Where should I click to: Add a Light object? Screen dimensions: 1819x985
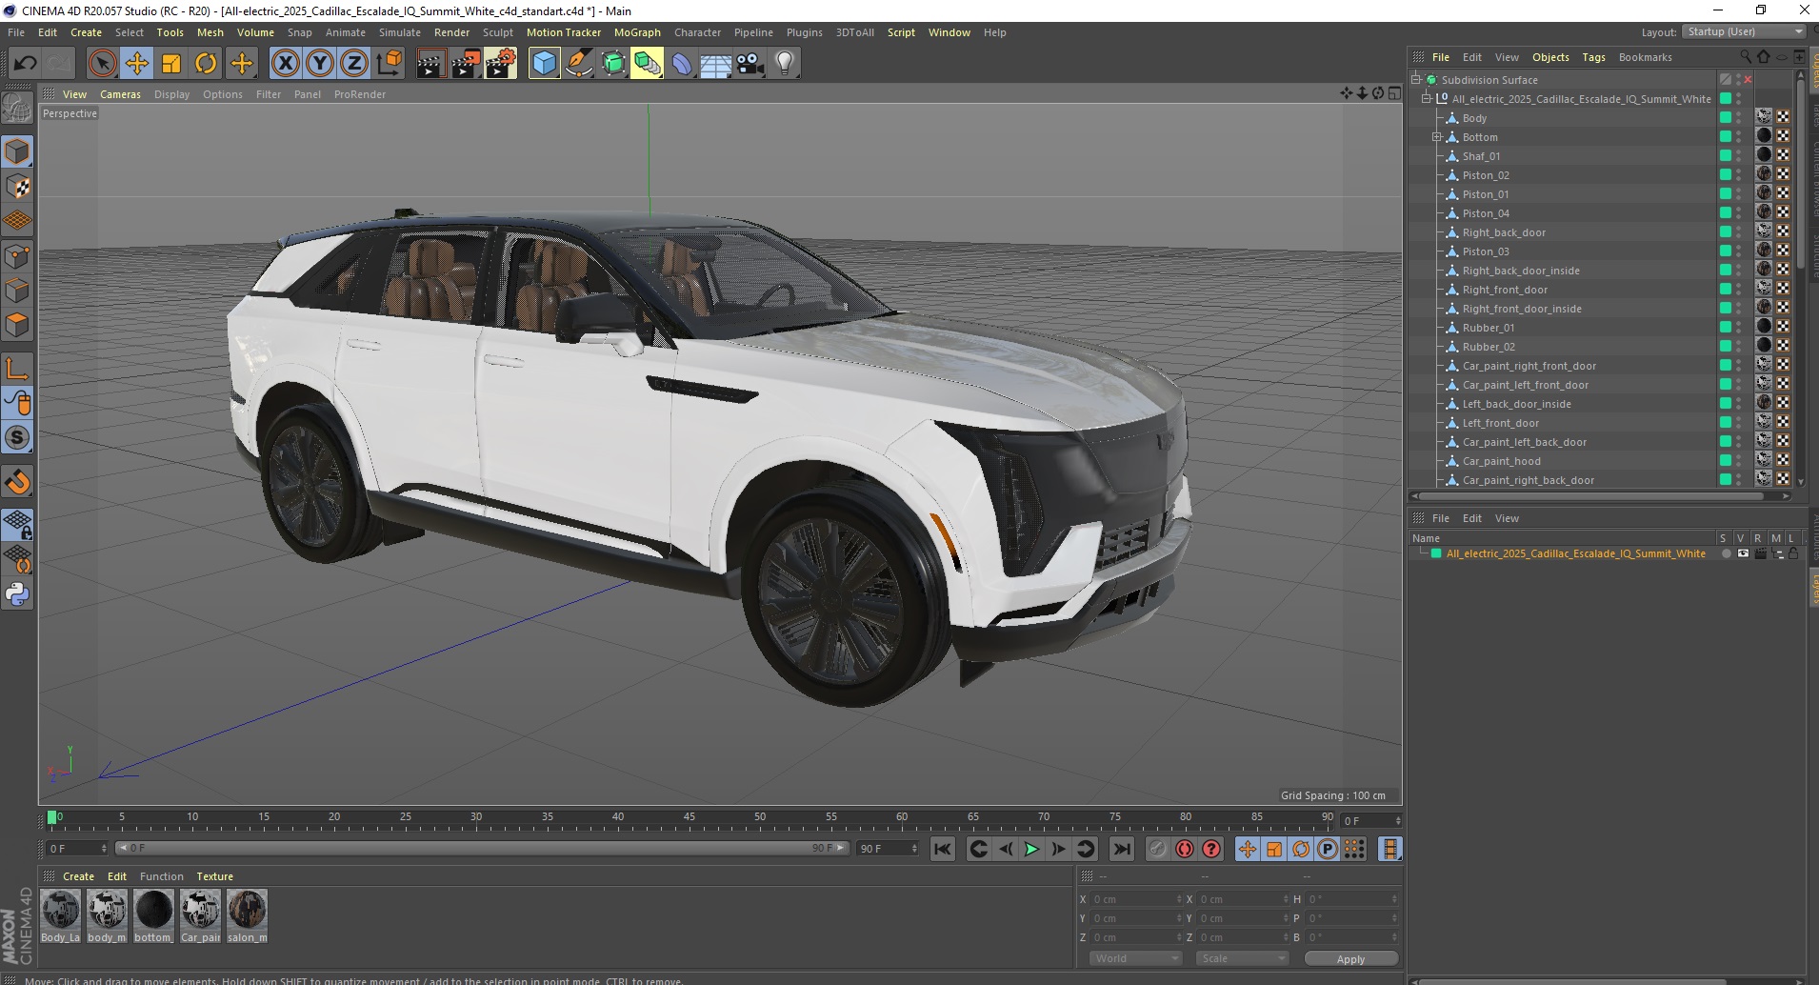[785, 64]
